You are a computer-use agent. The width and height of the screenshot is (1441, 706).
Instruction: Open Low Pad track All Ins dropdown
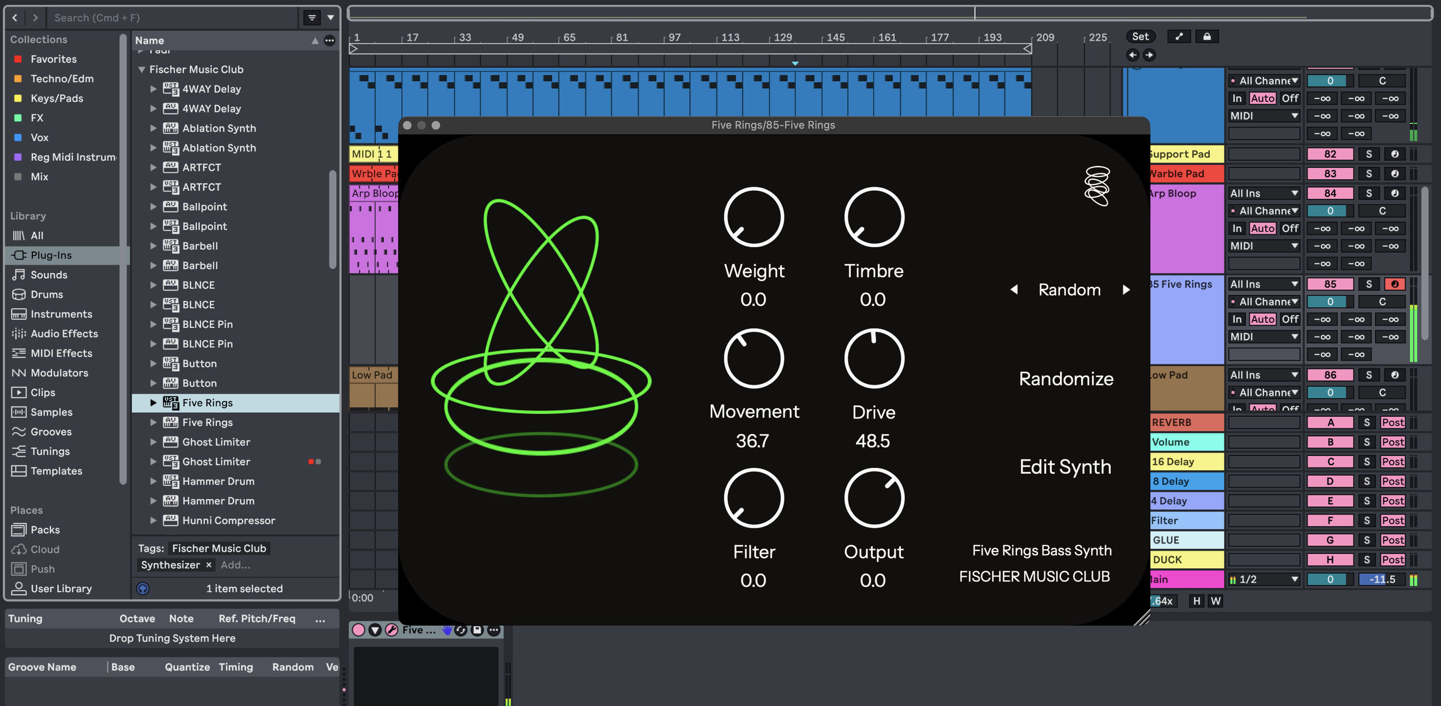pyautogui.click(x=1264, y=375)
